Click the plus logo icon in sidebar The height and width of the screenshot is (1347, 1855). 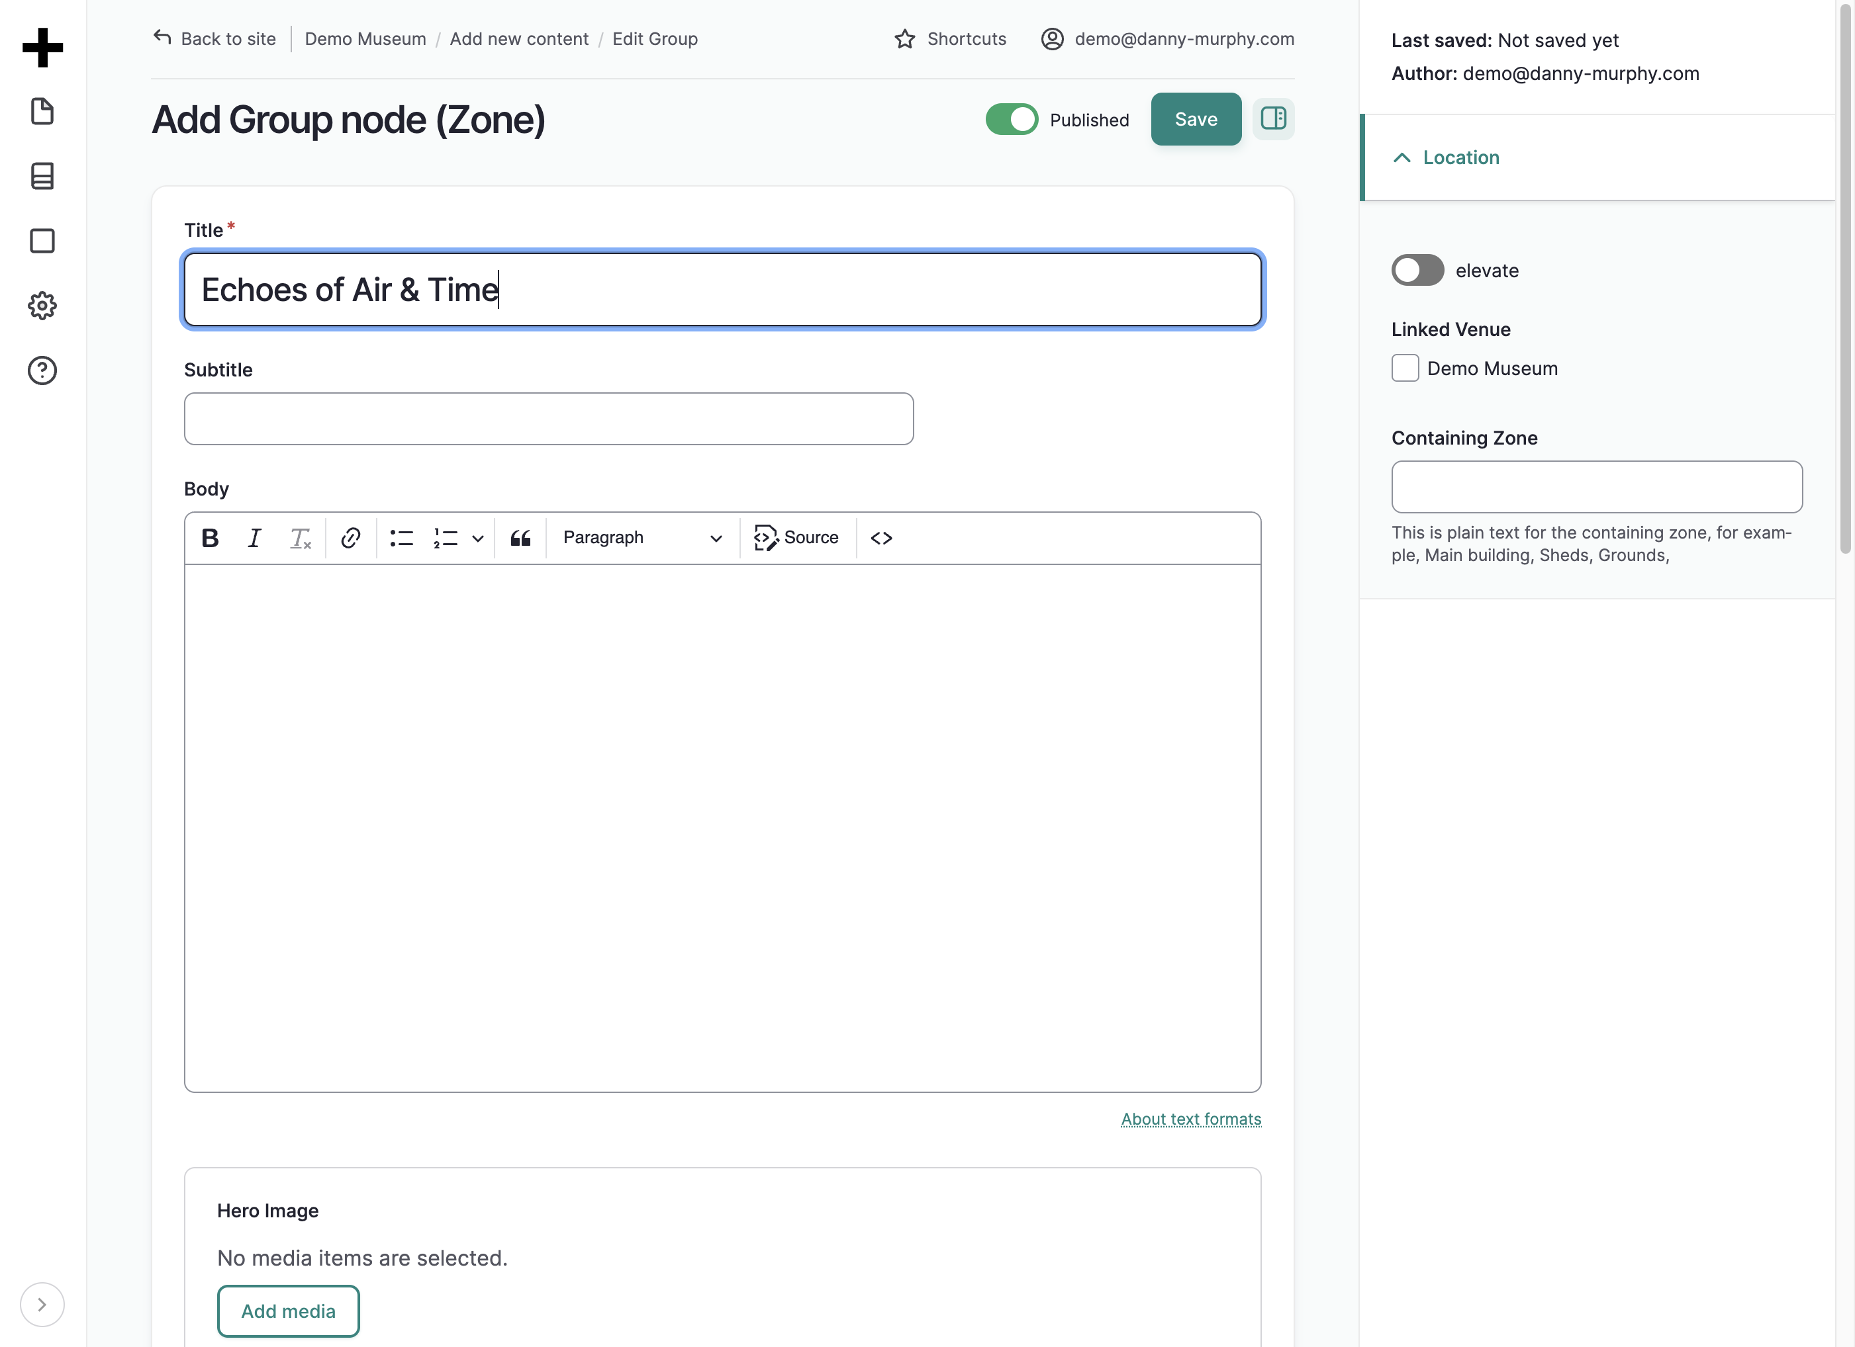coord(42,48)
